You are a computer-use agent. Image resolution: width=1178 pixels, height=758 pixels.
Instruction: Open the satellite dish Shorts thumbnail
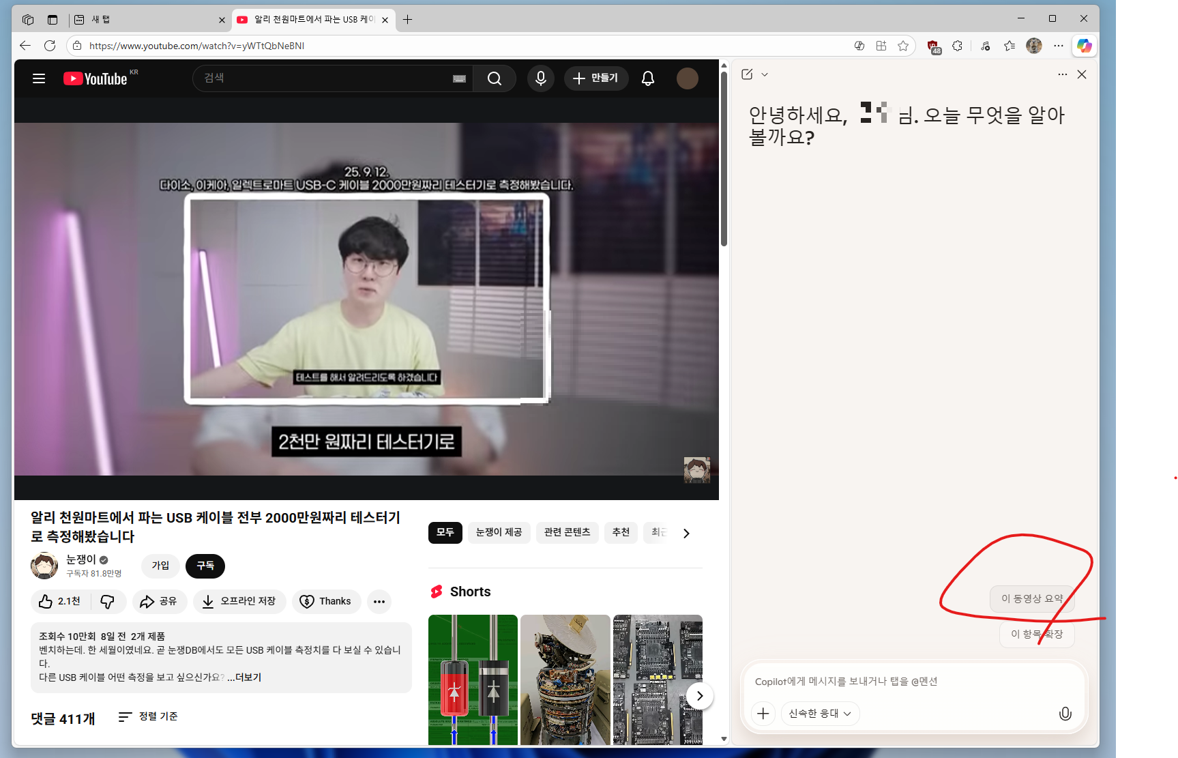point(565,680)
